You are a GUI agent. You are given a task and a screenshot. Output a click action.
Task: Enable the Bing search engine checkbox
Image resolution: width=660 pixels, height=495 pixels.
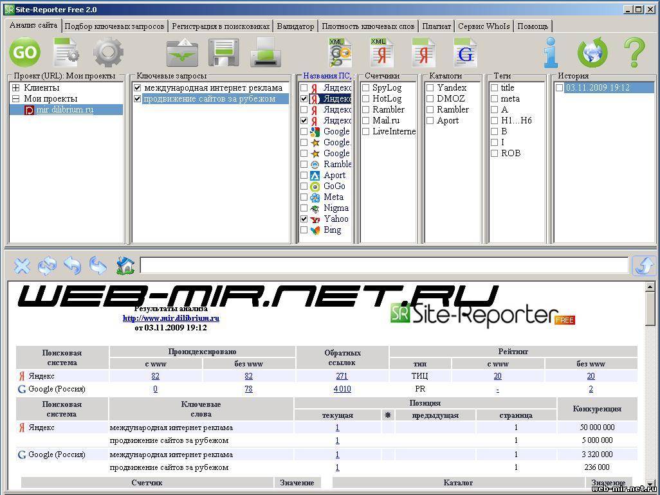pyautogui.click(x=304, y=230)
